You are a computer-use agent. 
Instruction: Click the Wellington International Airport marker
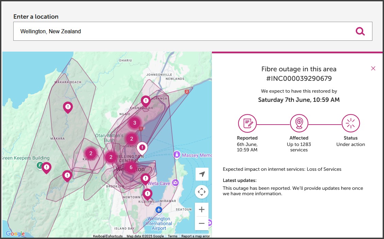click(158, 210)
